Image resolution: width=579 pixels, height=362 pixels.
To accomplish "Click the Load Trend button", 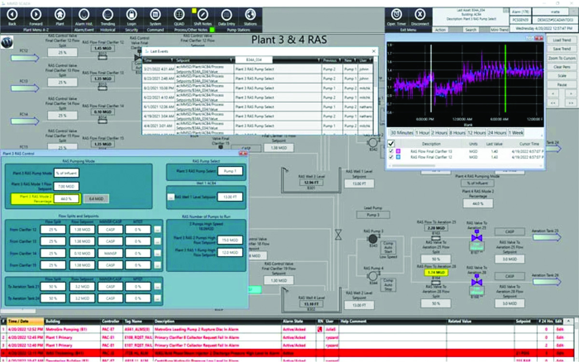I will 562,40.
